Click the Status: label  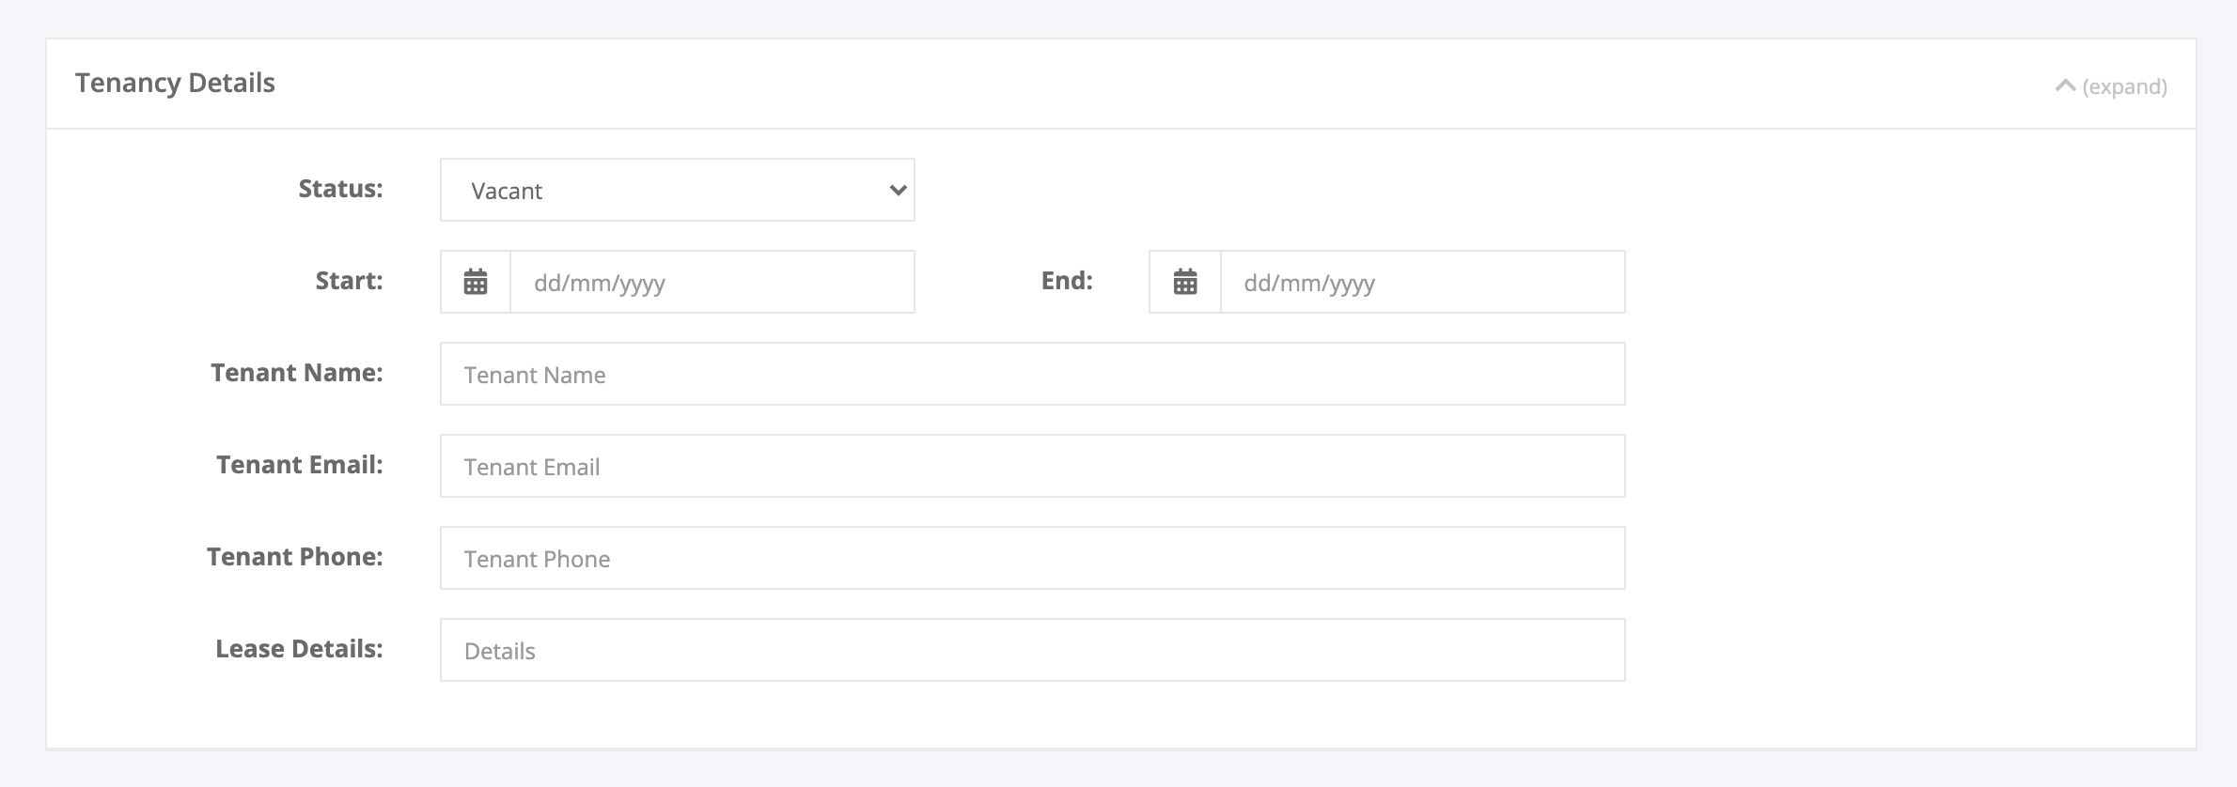click(340, 189)
